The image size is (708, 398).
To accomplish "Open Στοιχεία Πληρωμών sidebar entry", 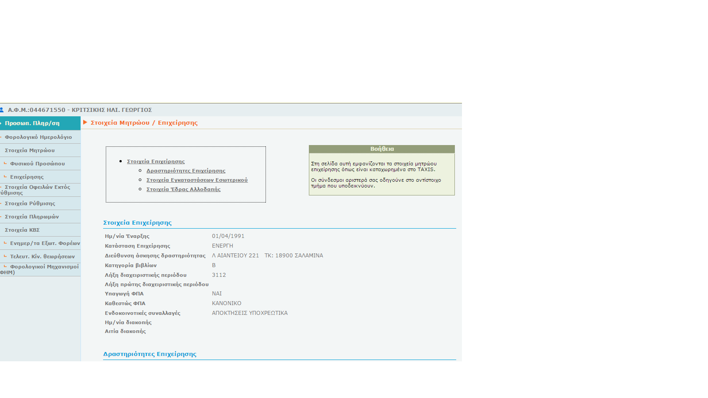I will tap(32, 217).
